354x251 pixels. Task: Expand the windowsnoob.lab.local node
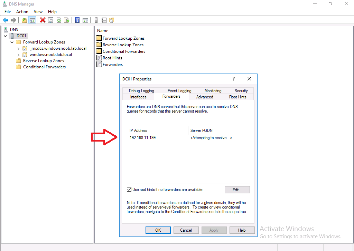[19, 55]
